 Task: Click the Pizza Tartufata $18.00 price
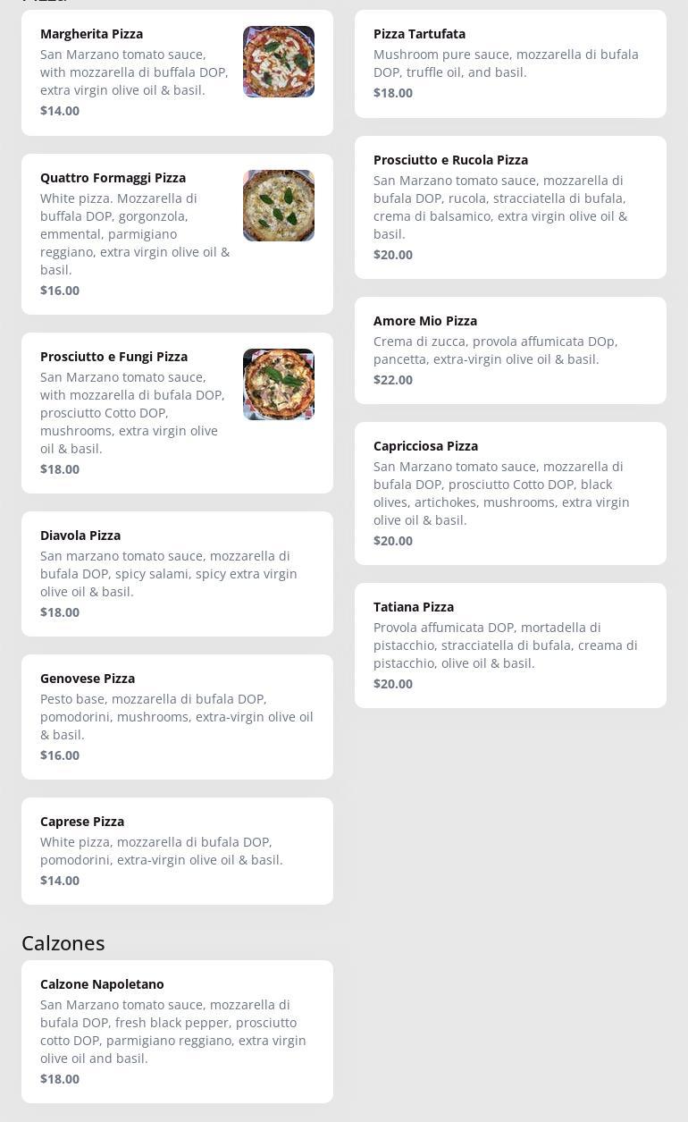[x=393, y=93]
